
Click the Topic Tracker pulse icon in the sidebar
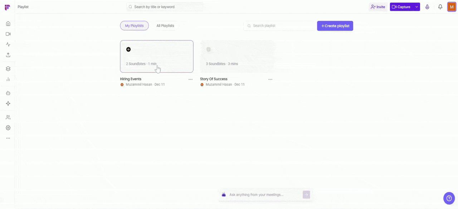(8, 44)
